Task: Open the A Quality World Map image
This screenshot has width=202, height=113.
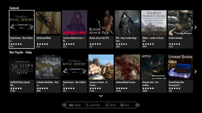Action: click(x=48, y=67)
